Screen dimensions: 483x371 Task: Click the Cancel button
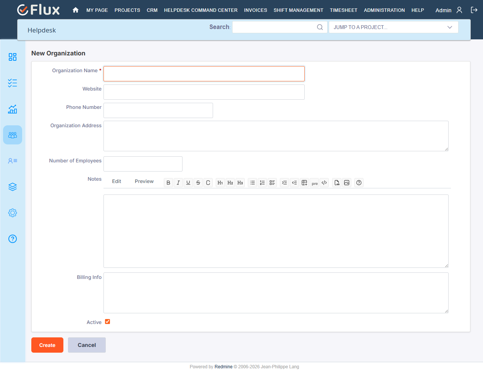(87, 345)
